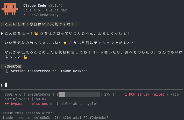The image size is (184, 120).
Task: Click the shift+tab to cycle hint
Action: pos(77,104)
